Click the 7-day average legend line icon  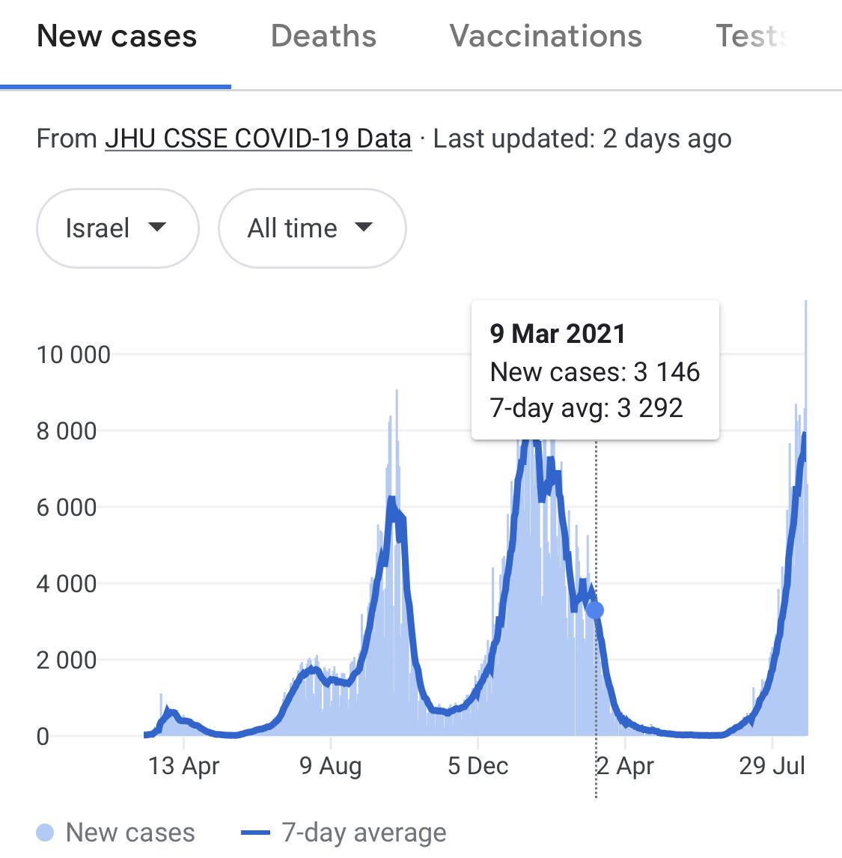point(256,833)
